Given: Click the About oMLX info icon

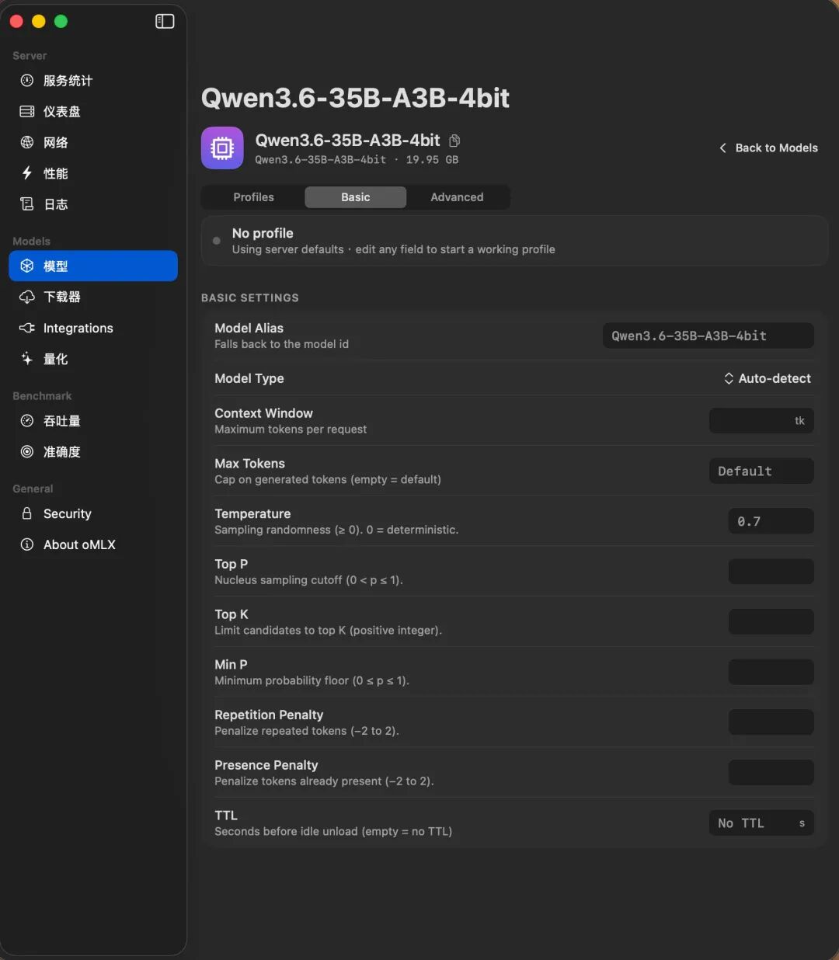Looking at the screenshot, I should point(27,545).
